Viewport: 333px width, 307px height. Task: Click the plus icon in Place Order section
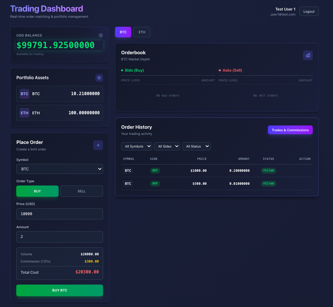[98, 145]
